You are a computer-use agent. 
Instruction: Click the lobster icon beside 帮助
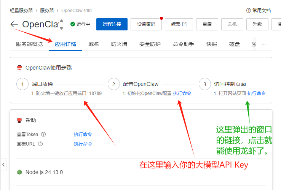19,120
